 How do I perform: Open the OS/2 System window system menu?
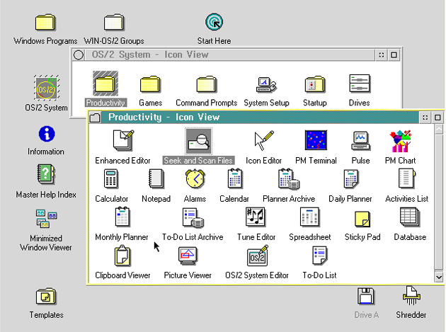tap(79, 55)
